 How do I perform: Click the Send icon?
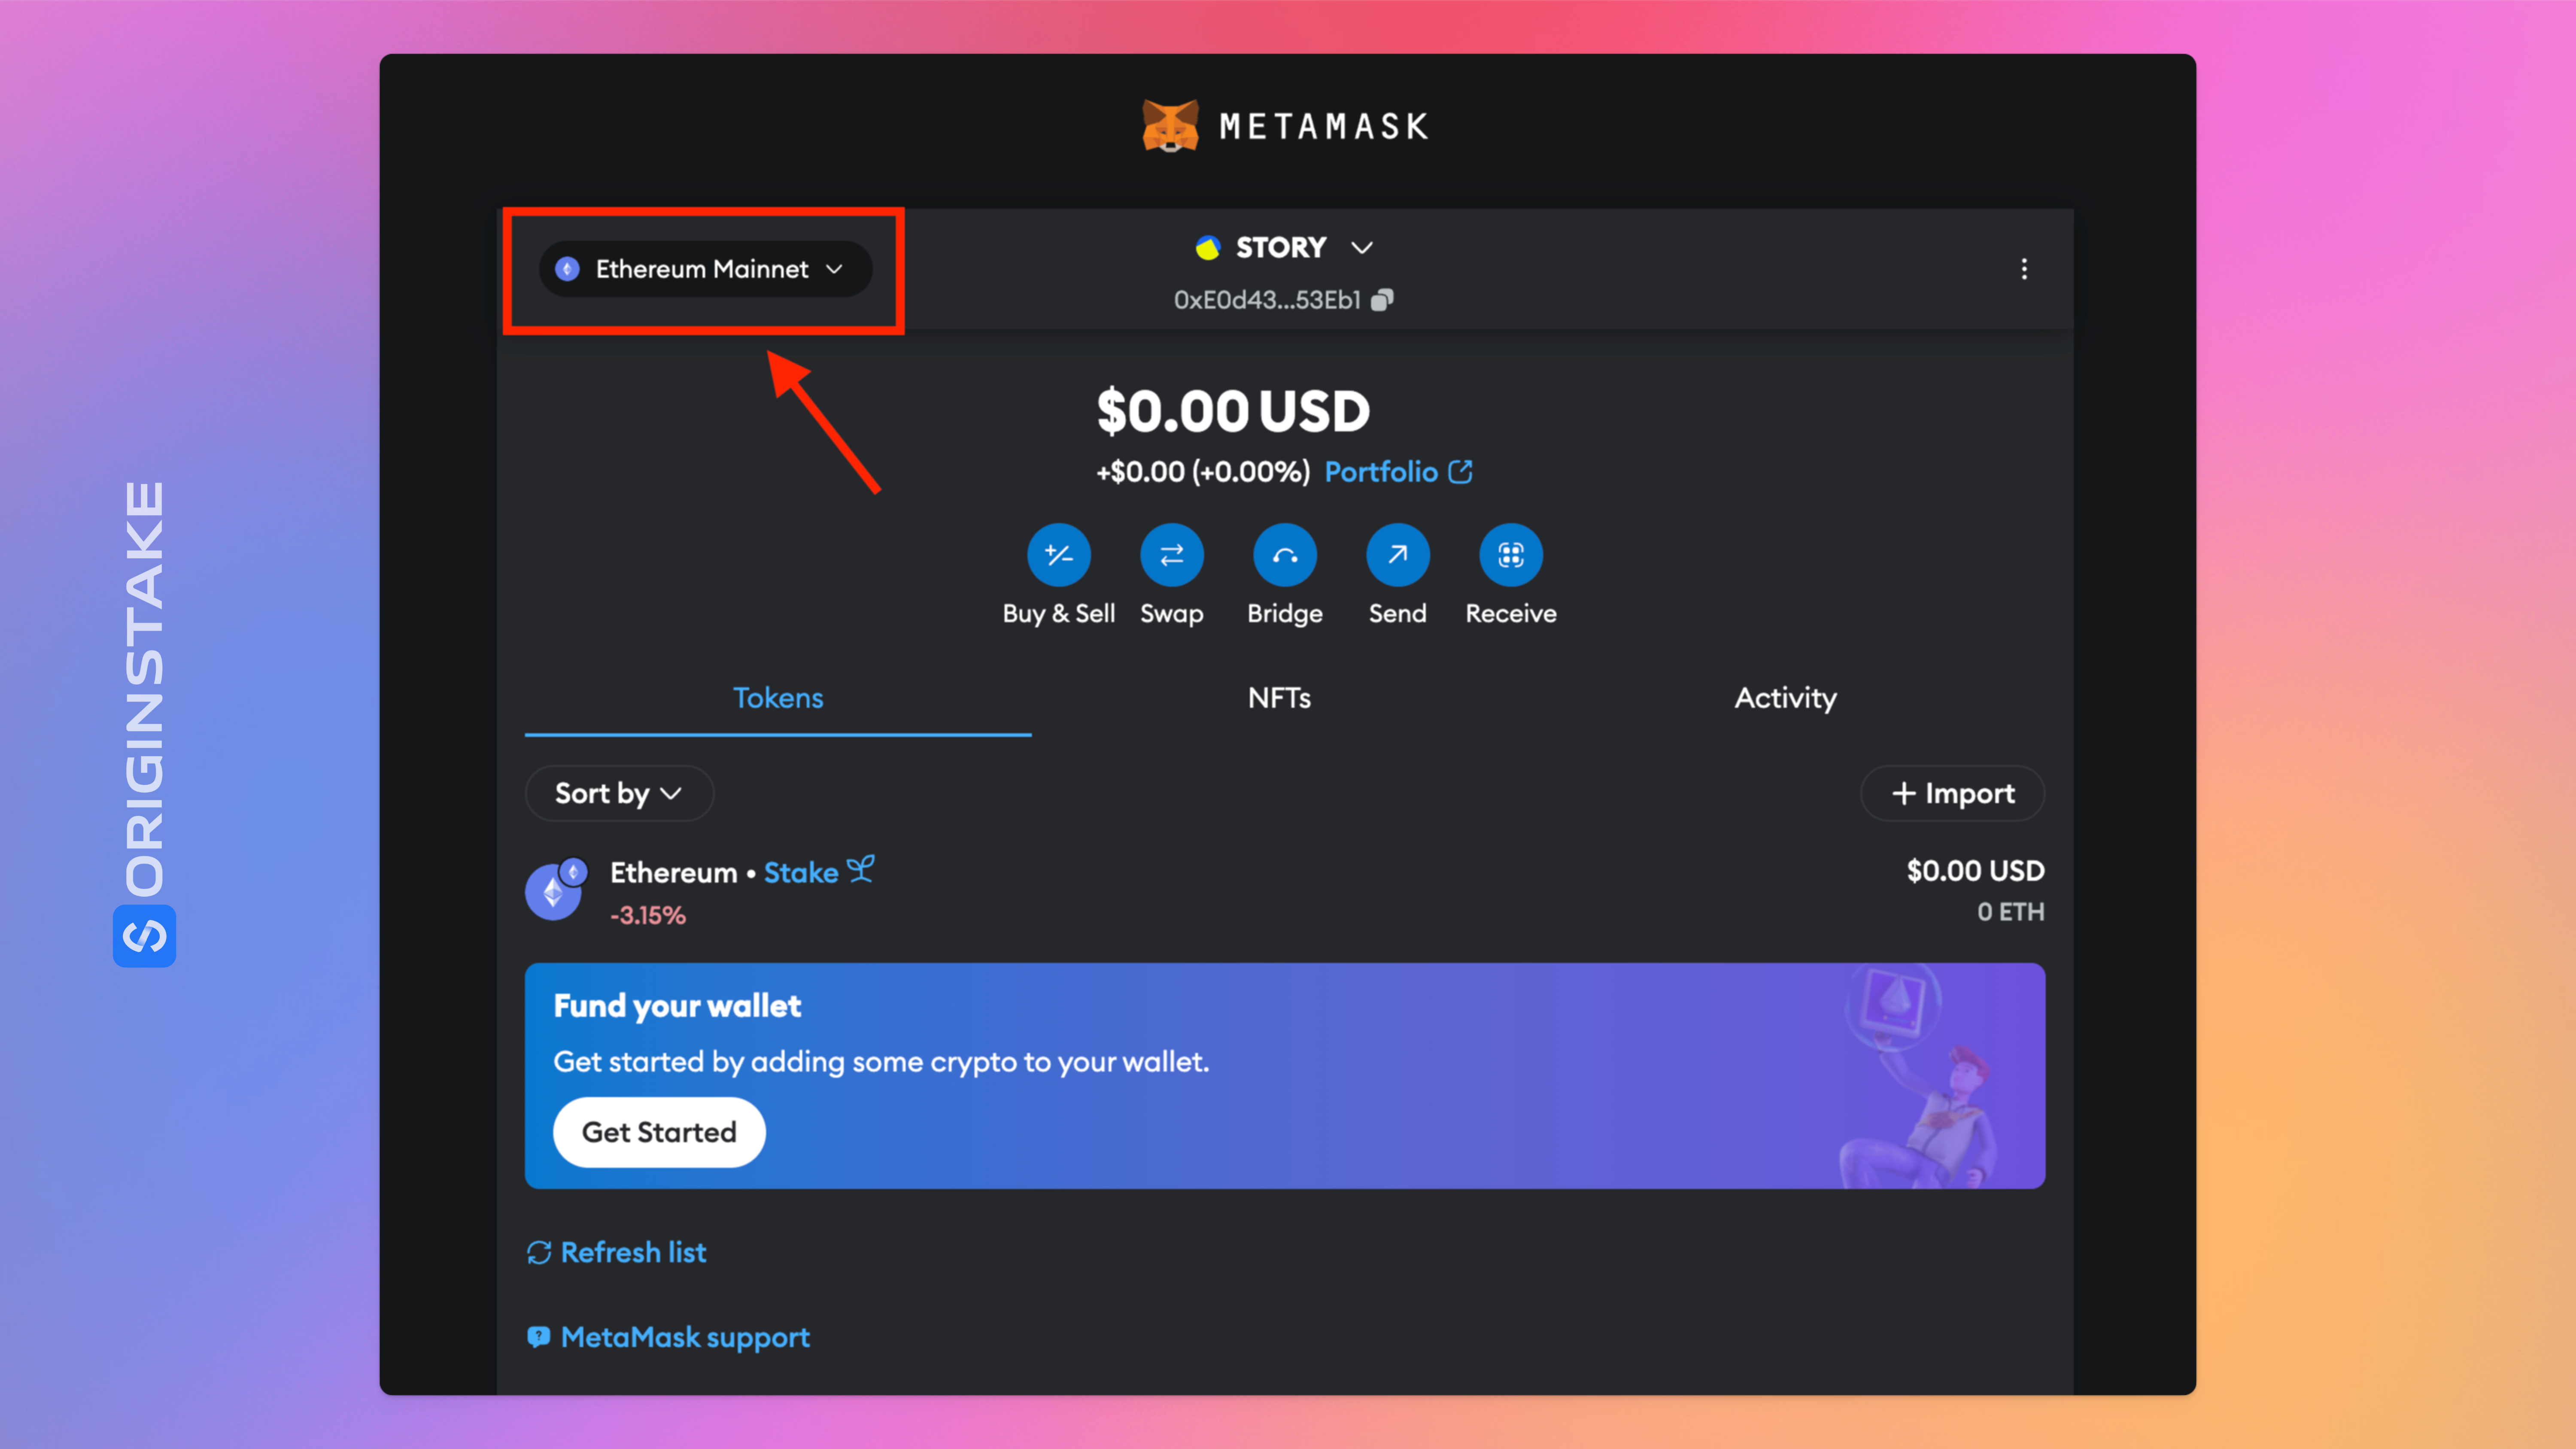click(x=1397, y=555)
